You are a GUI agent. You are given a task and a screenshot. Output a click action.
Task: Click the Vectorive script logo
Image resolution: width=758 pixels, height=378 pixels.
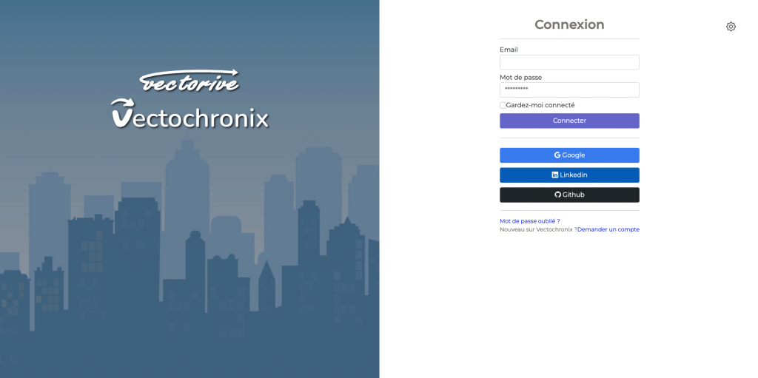(189, 81)
